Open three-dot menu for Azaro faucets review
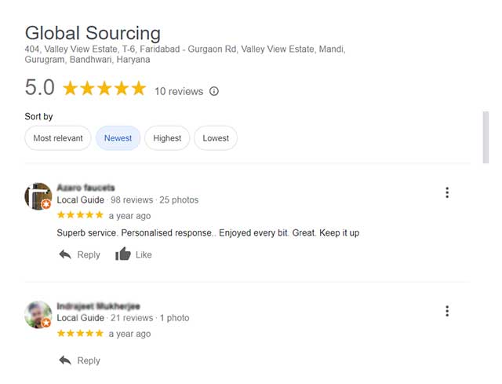This screenshot has width=502, height=384. click(447, 193)
